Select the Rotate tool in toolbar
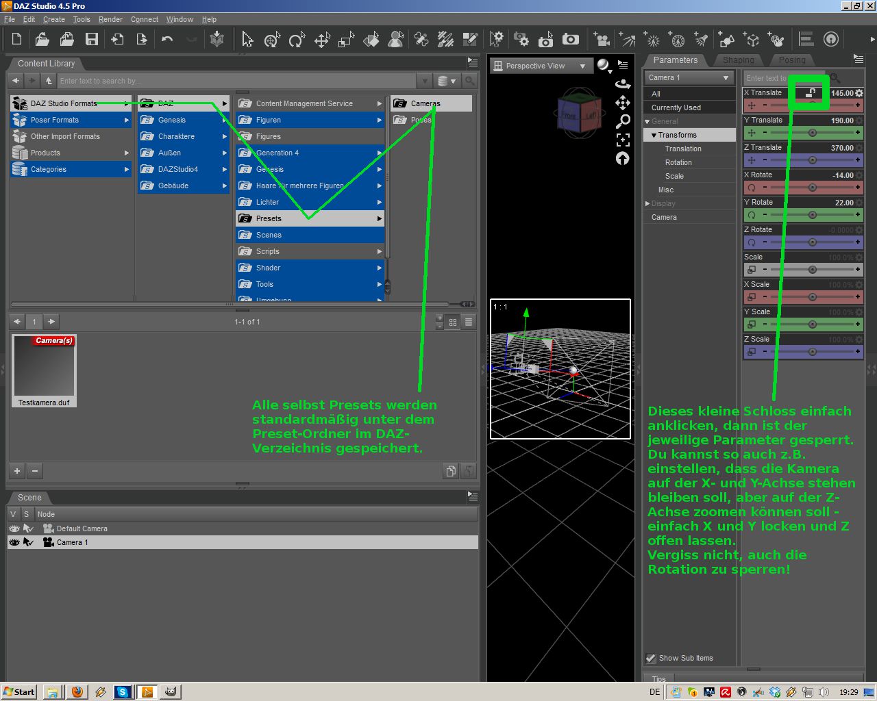 (x=296, y=40)
